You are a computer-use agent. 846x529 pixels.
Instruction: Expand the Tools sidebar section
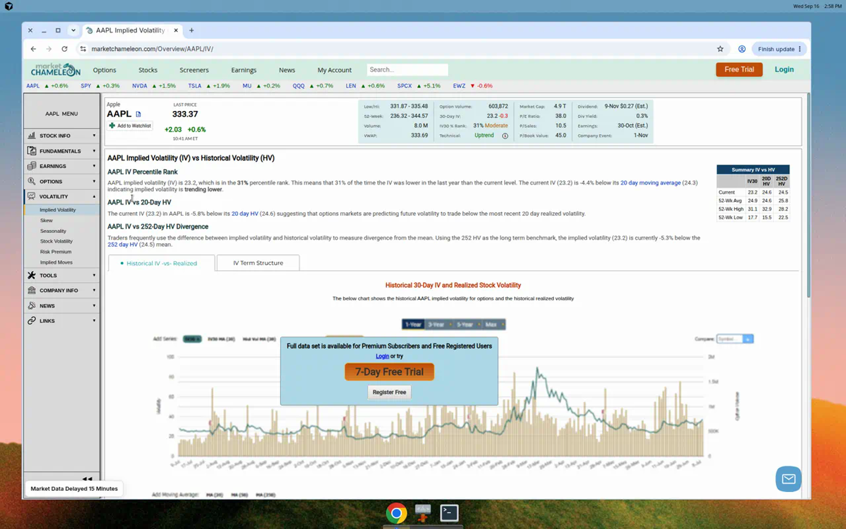62,275
